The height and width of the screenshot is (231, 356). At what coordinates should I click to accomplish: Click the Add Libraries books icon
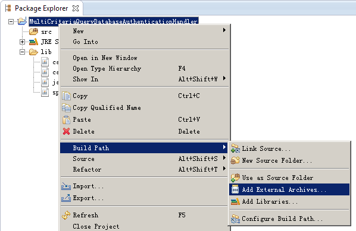pyautogui.click(x=235, y=201)
